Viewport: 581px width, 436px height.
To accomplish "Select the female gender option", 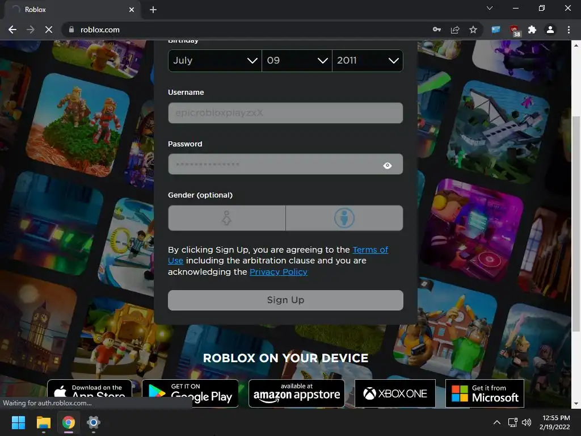I will [x=226, y=218].
